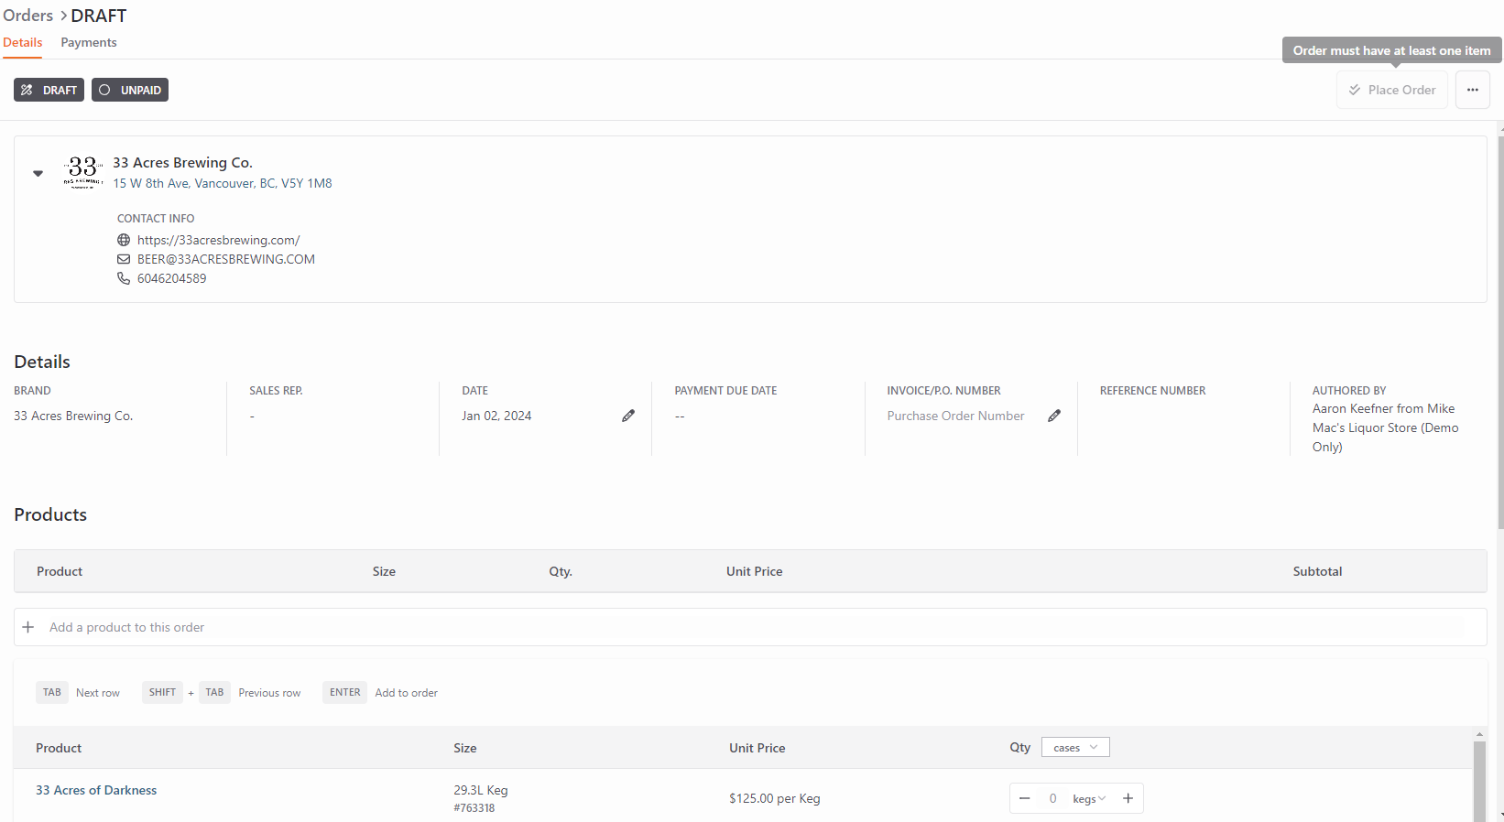Click the Purchase Order Number field
Image resolution: width=1504 pixels, height=822 pixels.
click(x=955, y=416)
